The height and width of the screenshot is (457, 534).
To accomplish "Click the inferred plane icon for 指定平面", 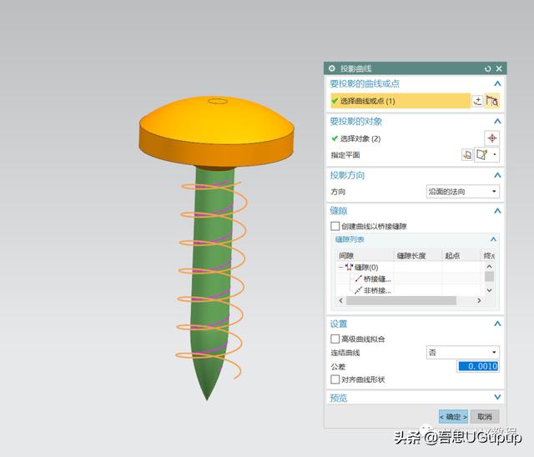I will pos(482,155).
